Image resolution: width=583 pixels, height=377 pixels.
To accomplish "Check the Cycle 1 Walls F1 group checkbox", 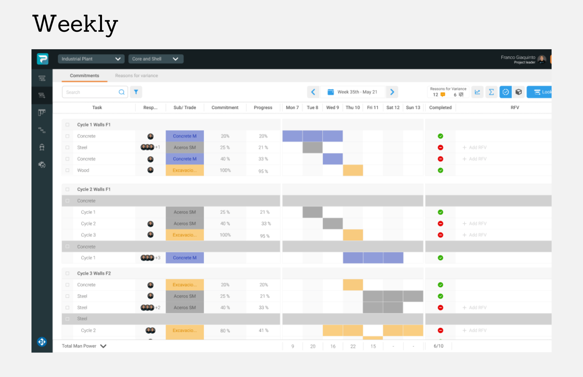I will click(67, 124).
